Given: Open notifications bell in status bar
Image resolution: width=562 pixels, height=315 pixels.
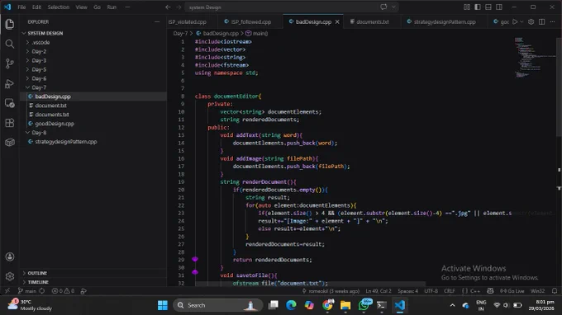Looking at the screenshot, I should point(555,291).
